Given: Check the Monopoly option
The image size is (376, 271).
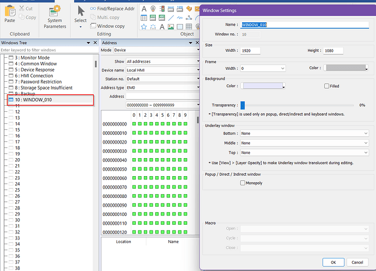Looking at the screenshot, I should 242,183.
